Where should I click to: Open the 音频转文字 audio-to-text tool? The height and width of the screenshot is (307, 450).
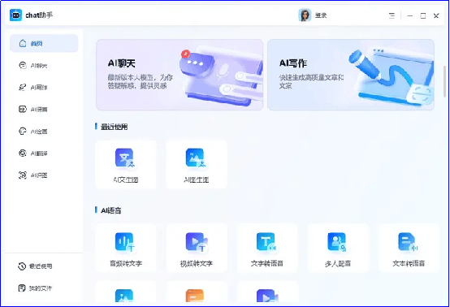click(125, 249)
